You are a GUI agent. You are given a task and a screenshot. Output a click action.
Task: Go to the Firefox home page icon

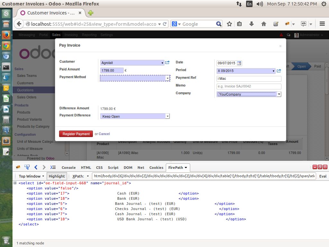263,24
